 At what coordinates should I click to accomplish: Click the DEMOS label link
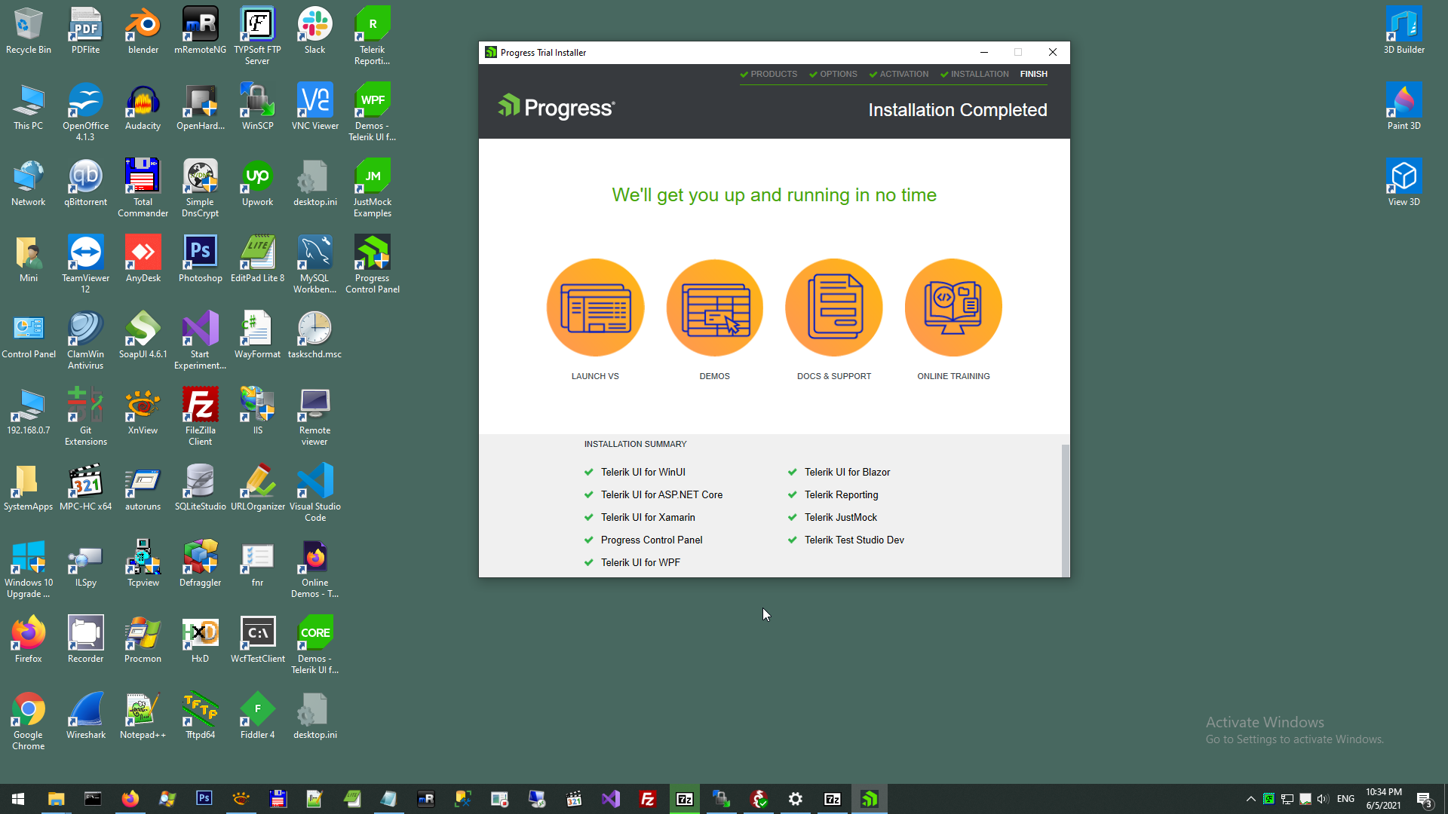tap(714, 376)
